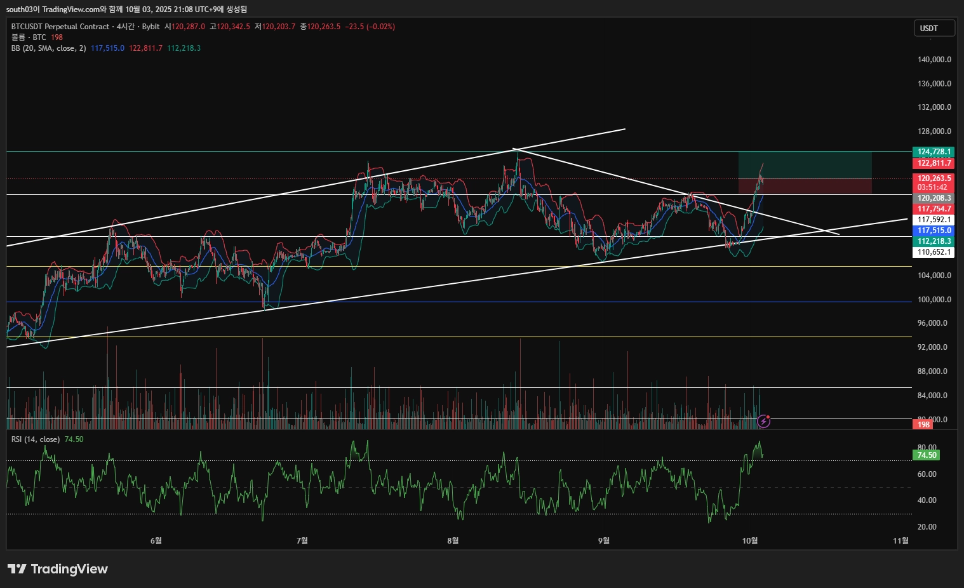Click the 140,000.0 price scale label
Viewport: 964px width, 588px height.
coord(934,60)
